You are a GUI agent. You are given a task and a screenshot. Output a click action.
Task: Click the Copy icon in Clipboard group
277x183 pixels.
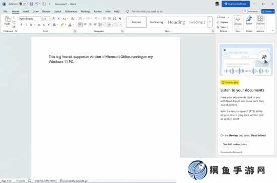pos(14,22)
